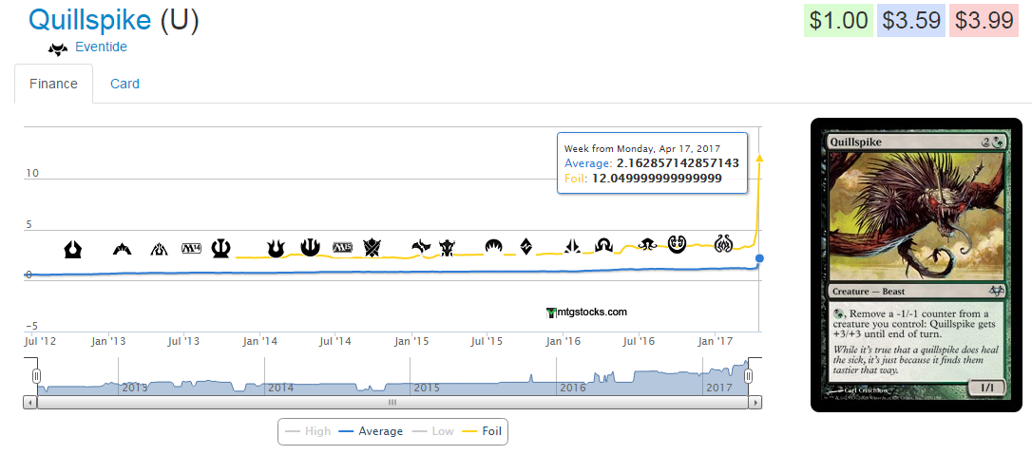1032x455 pixels.
Task: Click the tooltip date 'Week from Monday, Apr 17, 2017'
Action: (x=642, y=148)
